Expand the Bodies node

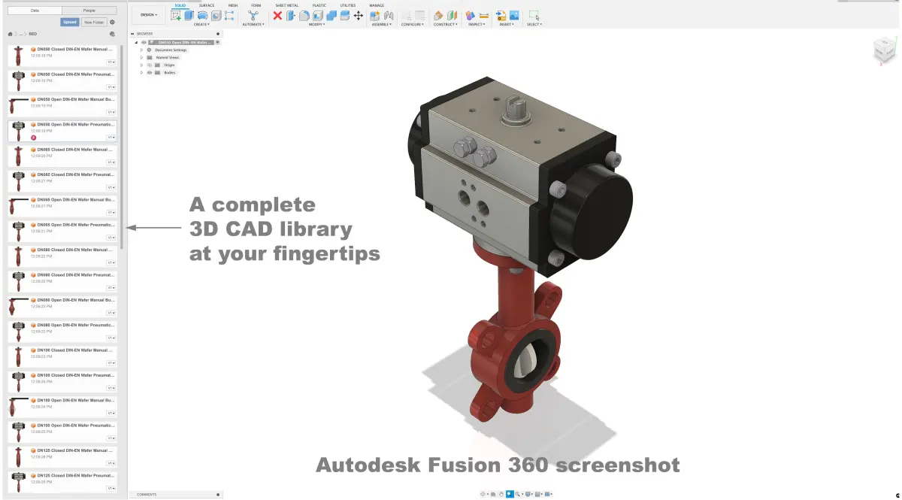tap(141, 72)
